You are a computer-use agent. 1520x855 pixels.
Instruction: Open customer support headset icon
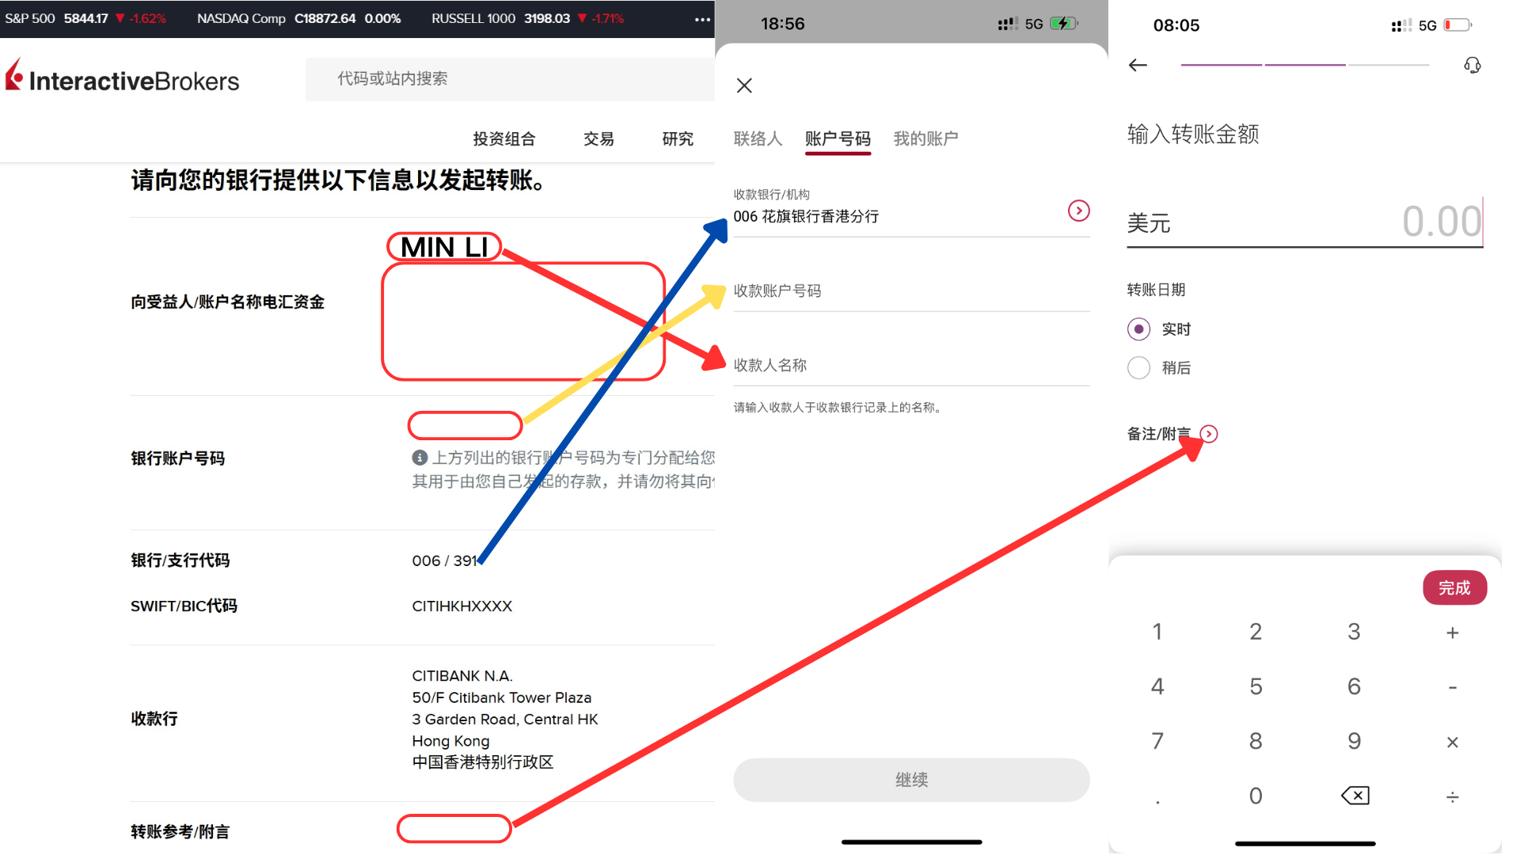tap(1472, 66)
